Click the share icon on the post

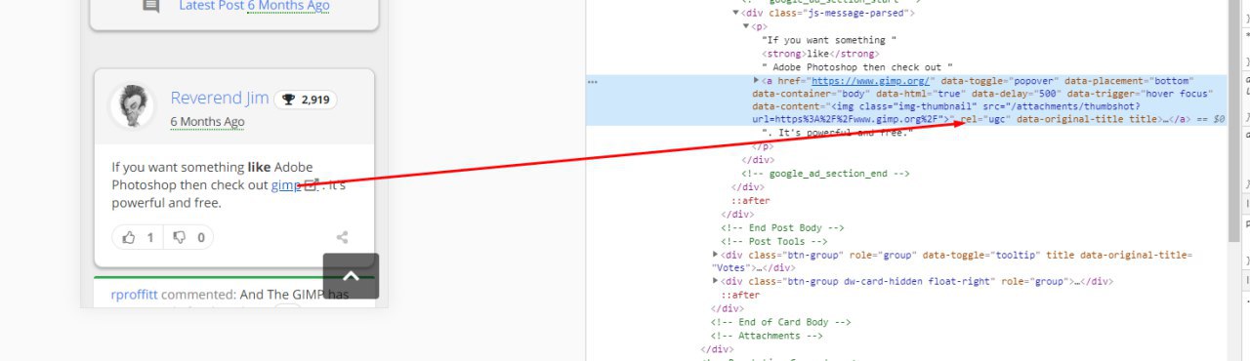pyautogui.click(x=343, y=237)
